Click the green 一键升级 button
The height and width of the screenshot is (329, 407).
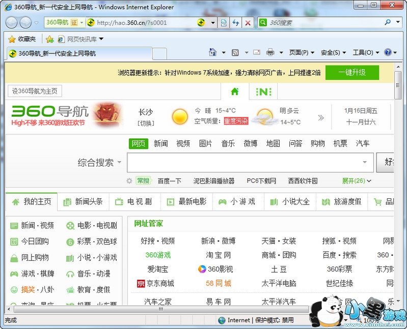click(x=352, y=73)
